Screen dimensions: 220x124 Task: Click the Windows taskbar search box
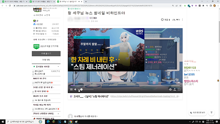pyautogui.click(x=25, y=122)
